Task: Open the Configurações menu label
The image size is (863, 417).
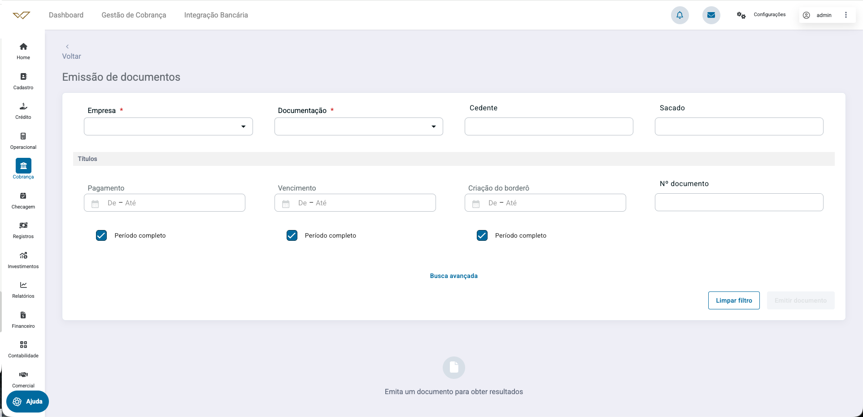Action: pos(770,15)
